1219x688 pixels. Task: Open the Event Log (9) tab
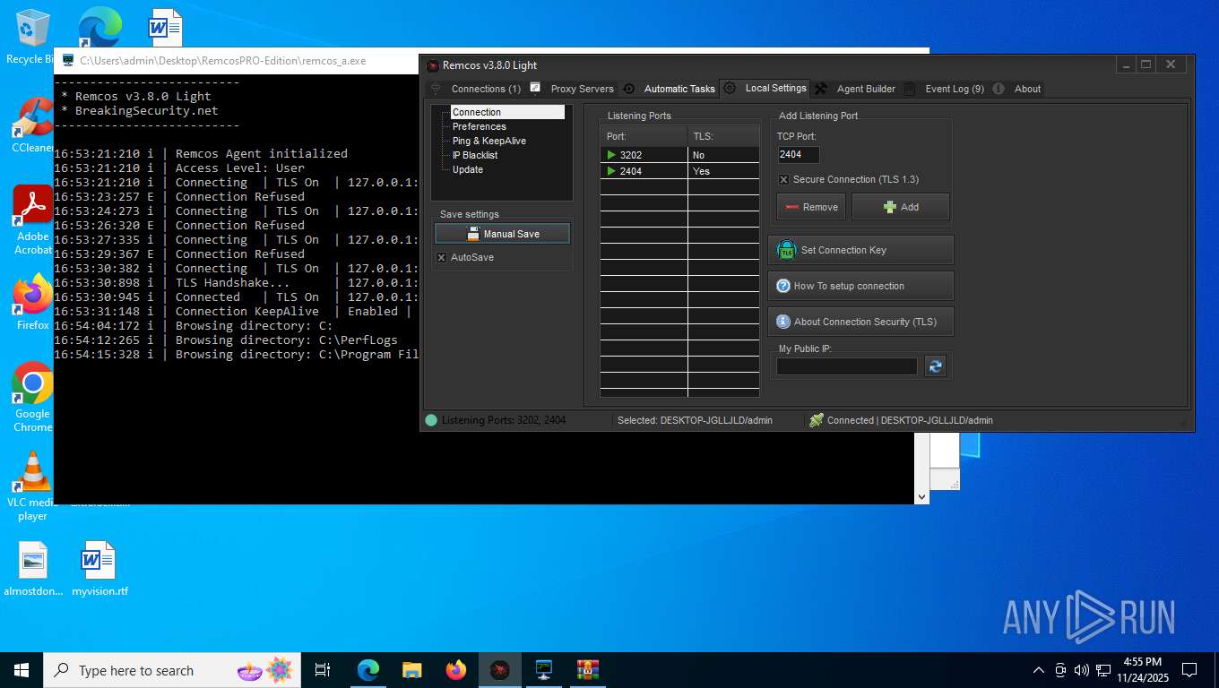point(944,89)
